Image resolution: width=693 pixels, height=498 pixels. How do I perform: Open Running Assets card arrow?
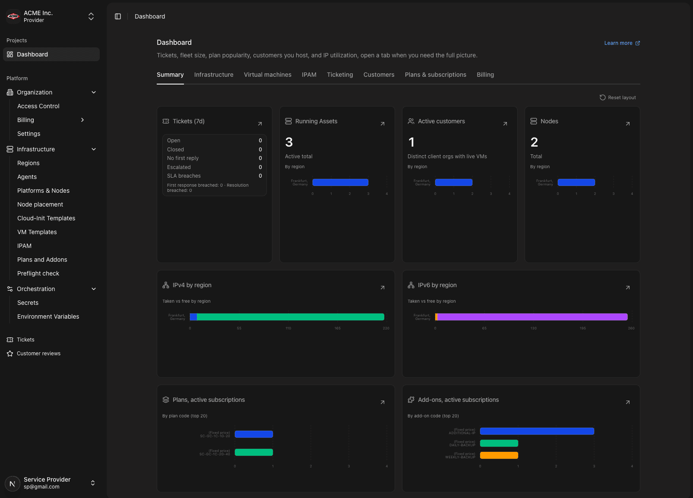tap(383, 124)
